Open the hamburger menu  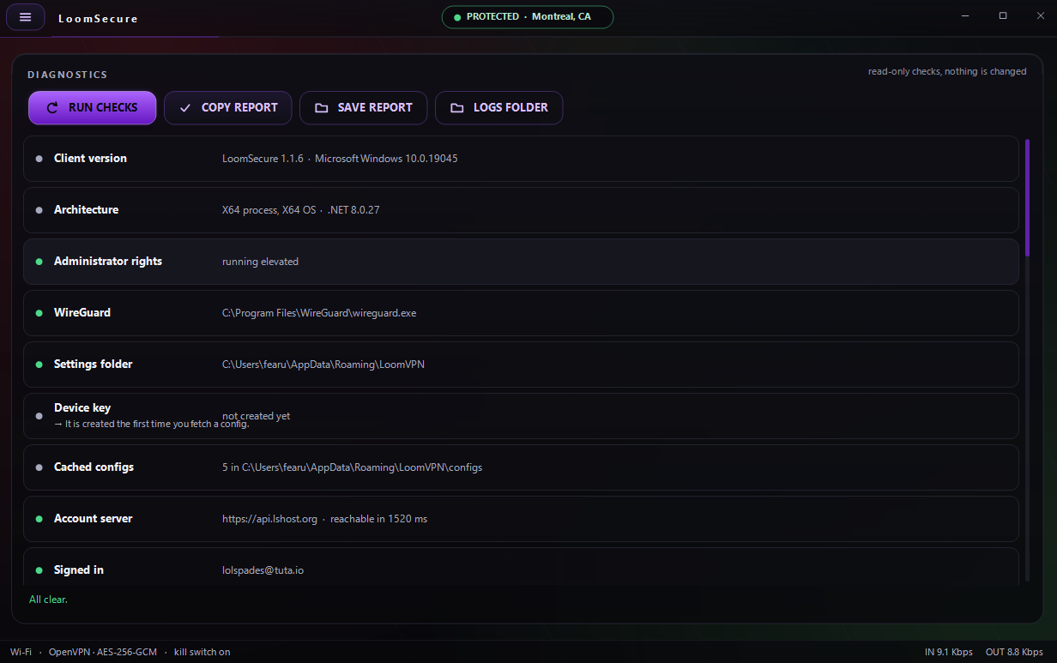coord(25,17)
